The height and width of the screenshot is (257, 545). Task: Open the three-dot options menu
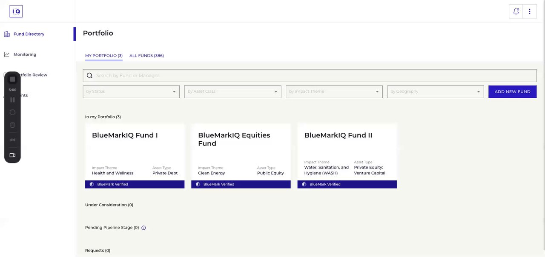(530, 11)
